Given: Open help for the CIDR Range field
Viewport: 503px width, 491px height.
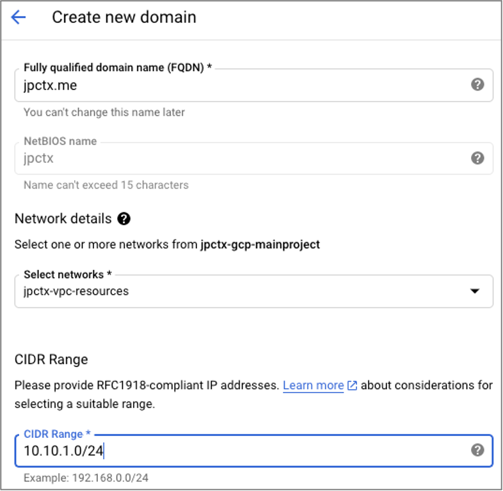Looking at the screenshot, I should click(477, 450).
